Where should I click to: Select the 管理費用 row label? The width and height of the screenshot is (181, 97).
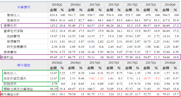coord(13,41)
